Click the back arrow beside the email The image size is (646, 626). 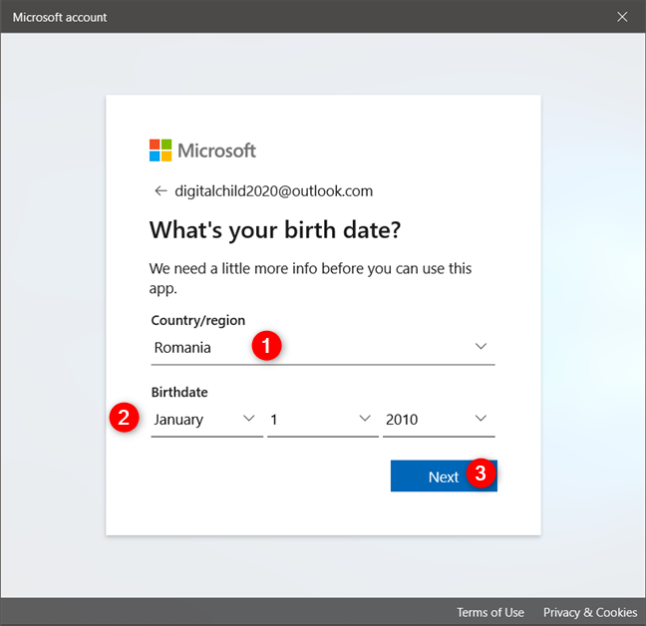pyautogui.click(x=160, y=190)
